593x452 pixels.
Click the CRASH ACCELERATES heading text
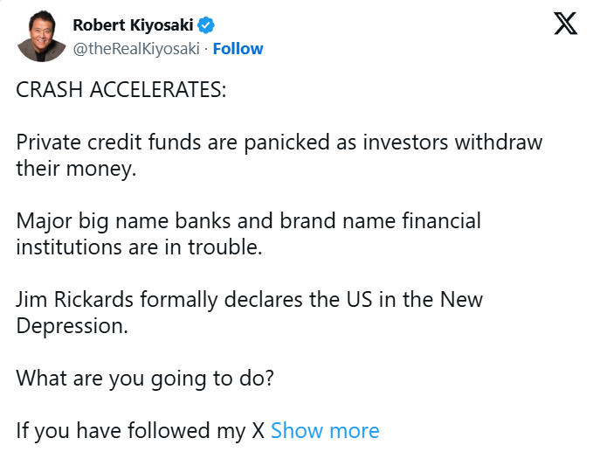point(121,90)
